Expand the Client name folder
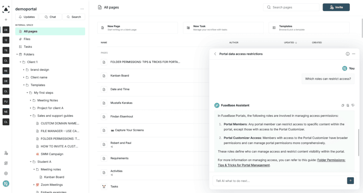This screenshot has width=363, height=193. click(x=24, y=77)
